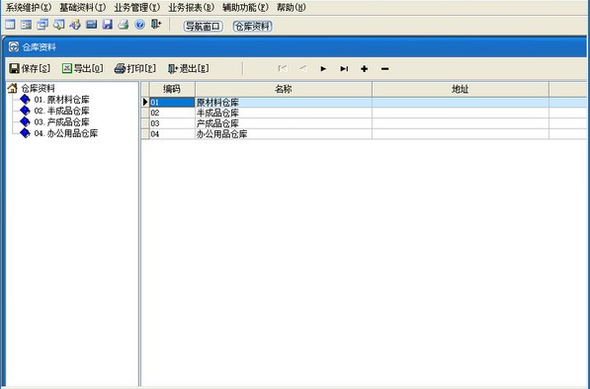This screenshot has height=389, width=590.
Task: Switch to the 导航窗口 tab
Action: click(x=204, y=27)
